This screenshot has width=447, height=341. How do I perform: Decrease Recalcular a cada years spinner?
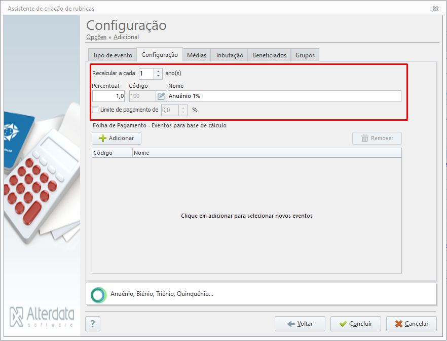(x=158, y=76)
